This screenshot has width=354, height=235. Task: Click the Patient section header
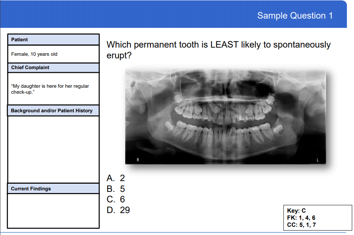53,40
